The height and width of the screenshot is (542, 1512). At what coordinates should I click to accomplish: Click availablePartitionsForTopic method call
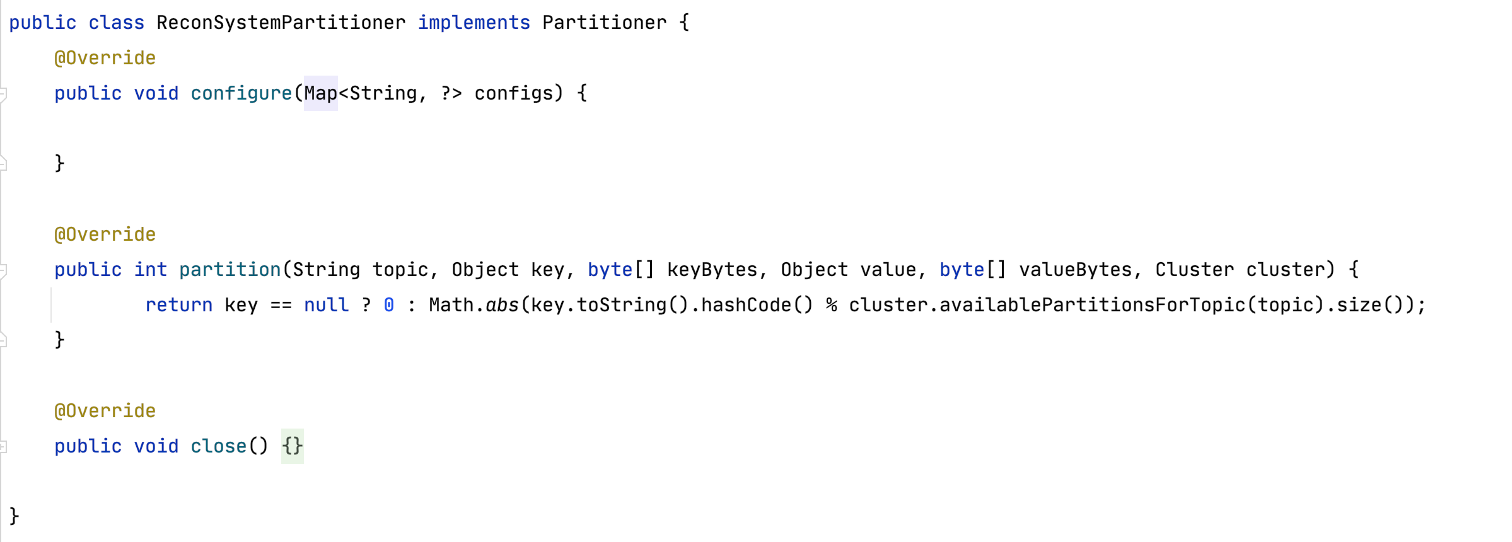click(x=1093, y=305)
